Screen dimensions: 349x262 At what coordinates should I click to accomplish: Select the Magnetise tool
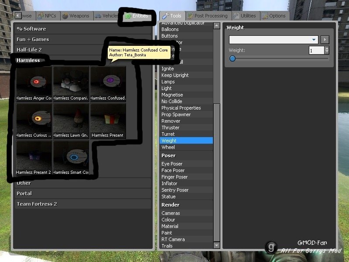pyautogui.click(x=186, y=95)
